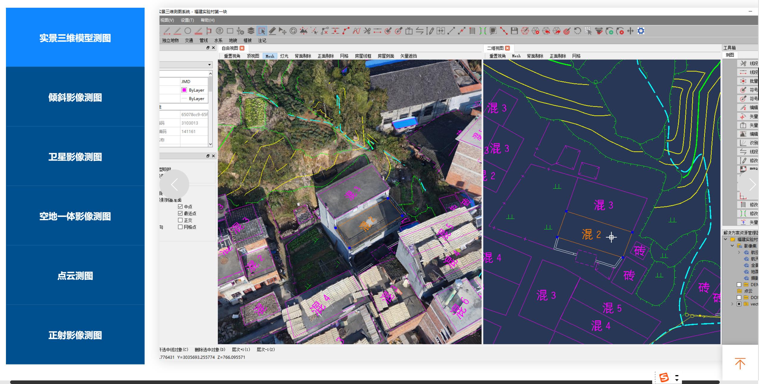Click the hexagon mesh delete icon

coord(535,31)
